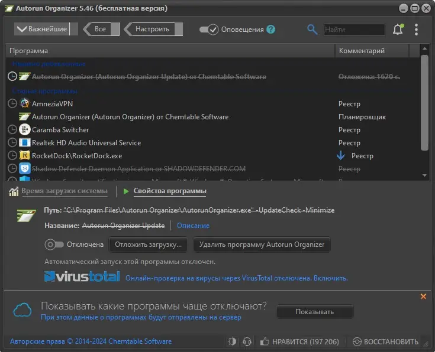Sort by the Программа column header
Image resolution: width=435 pixels, height=352 pixels.
pyautogui.click(x=170, y=51)
